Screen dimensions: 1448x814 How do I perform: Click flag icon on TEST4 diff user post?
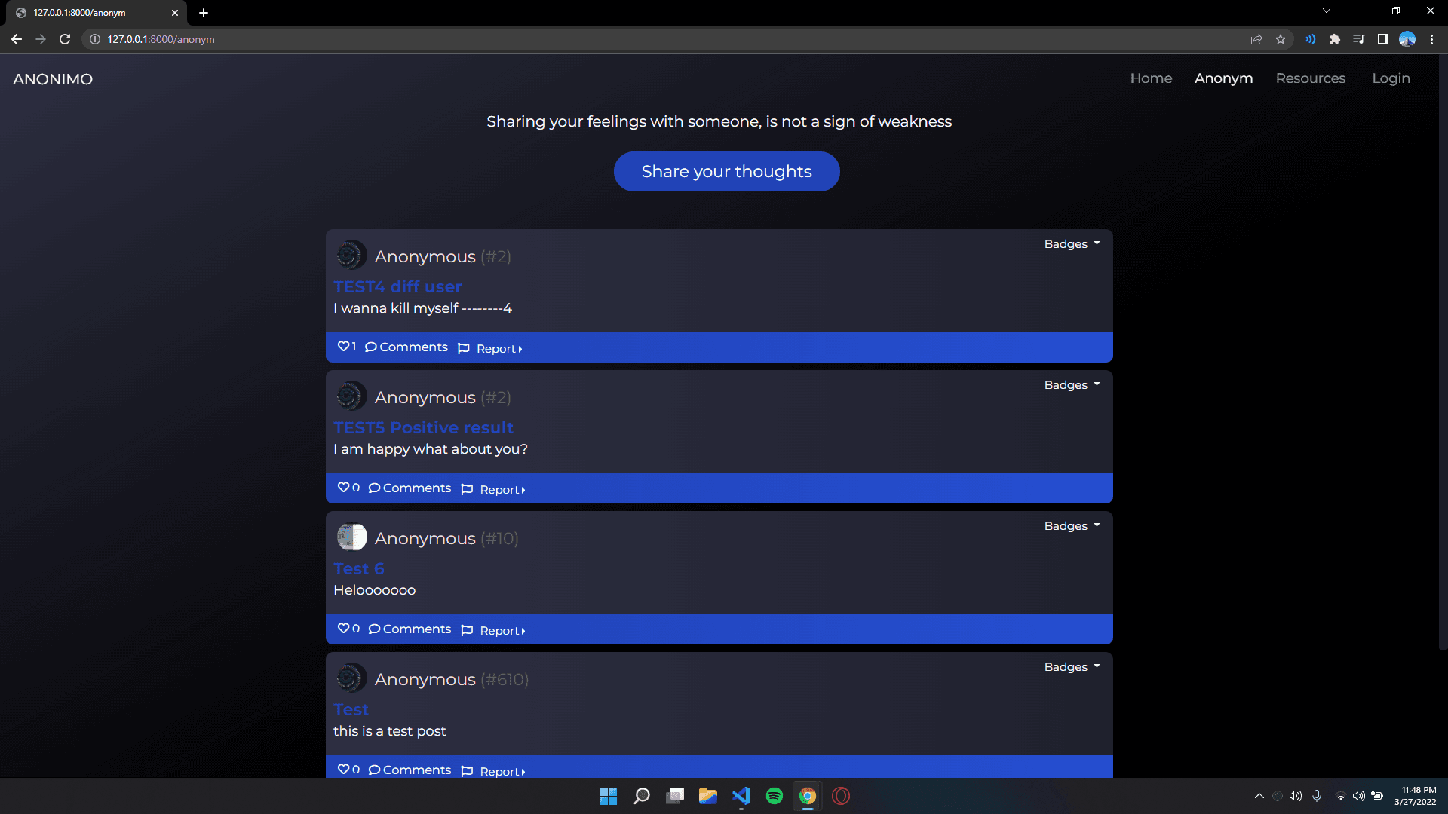point(464,348)
